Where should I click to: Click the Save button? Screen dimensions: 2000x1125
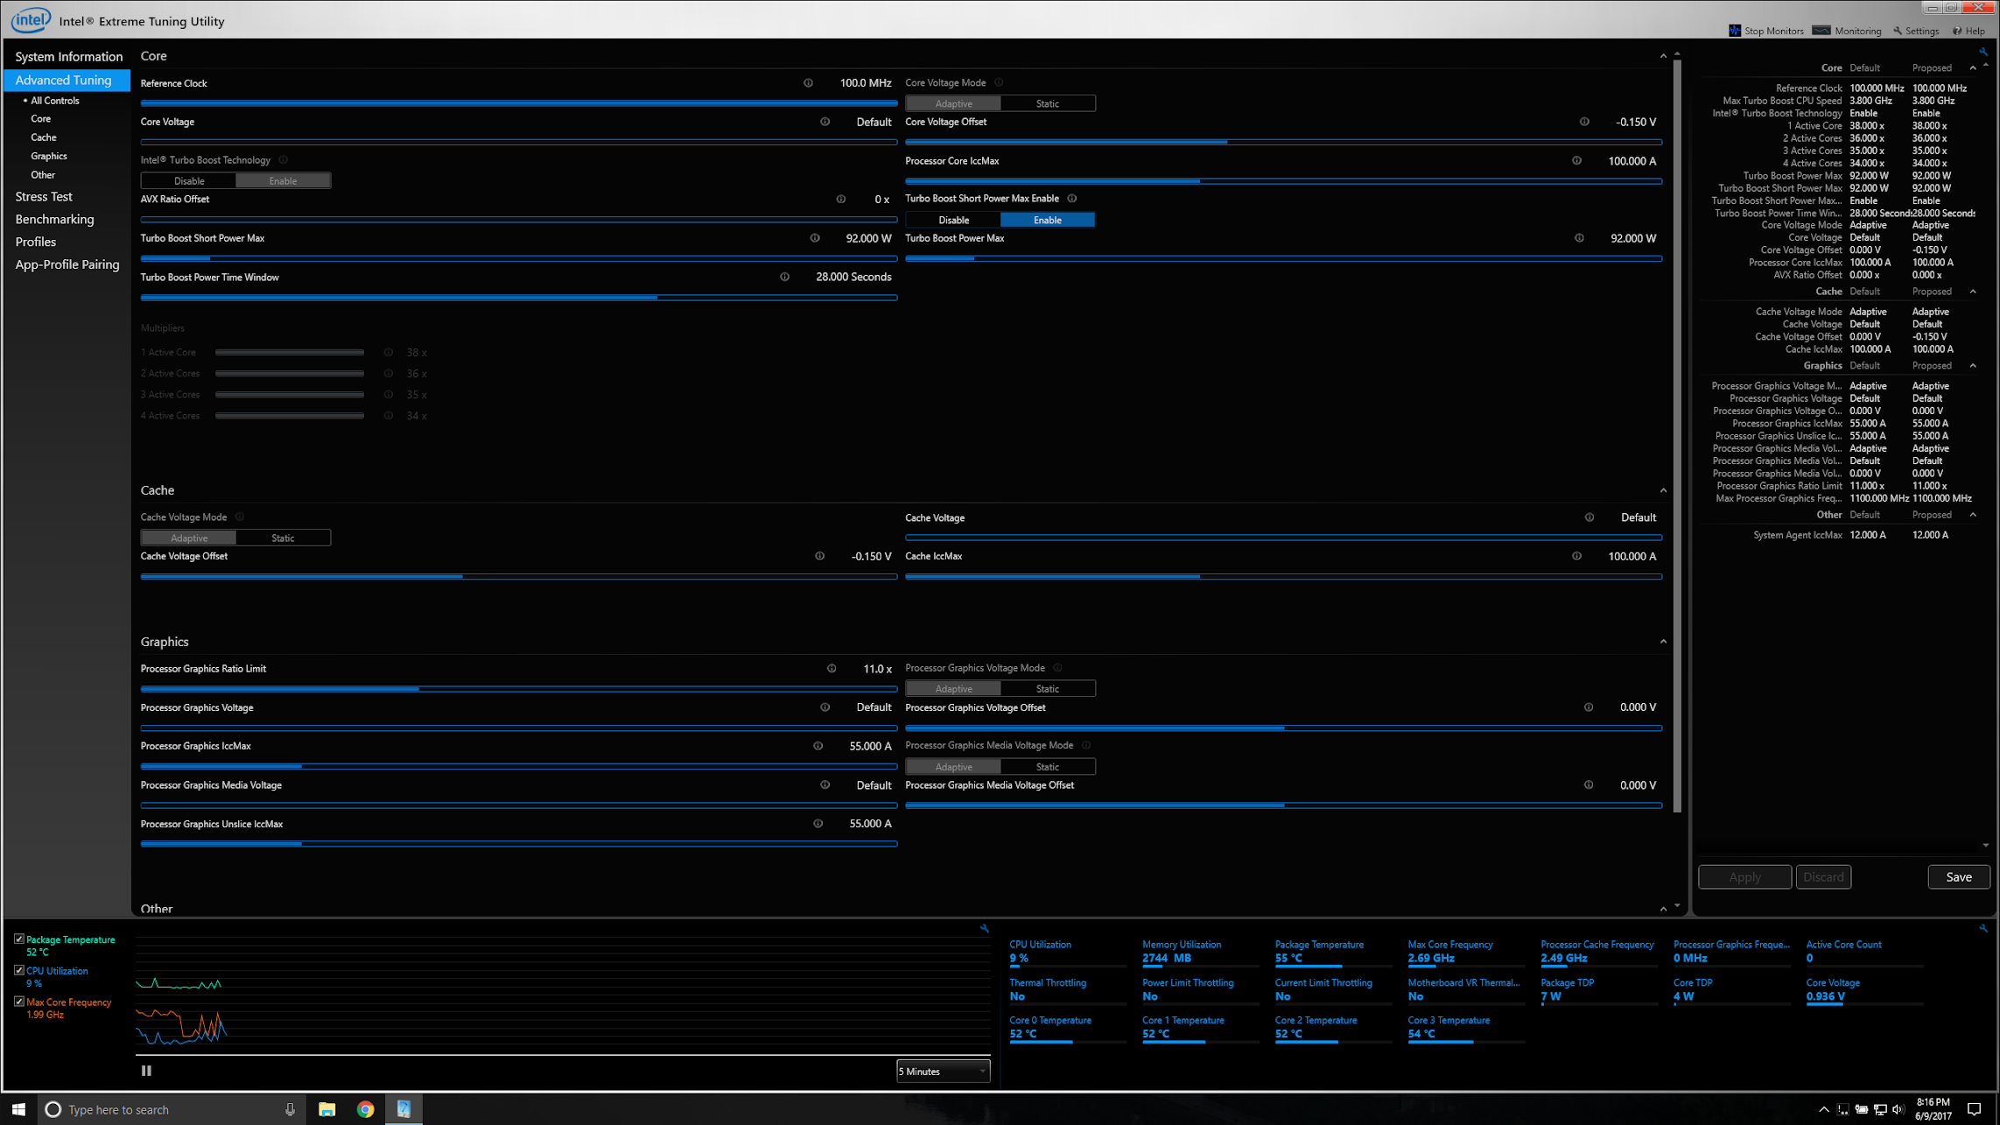coord(1958,877)
